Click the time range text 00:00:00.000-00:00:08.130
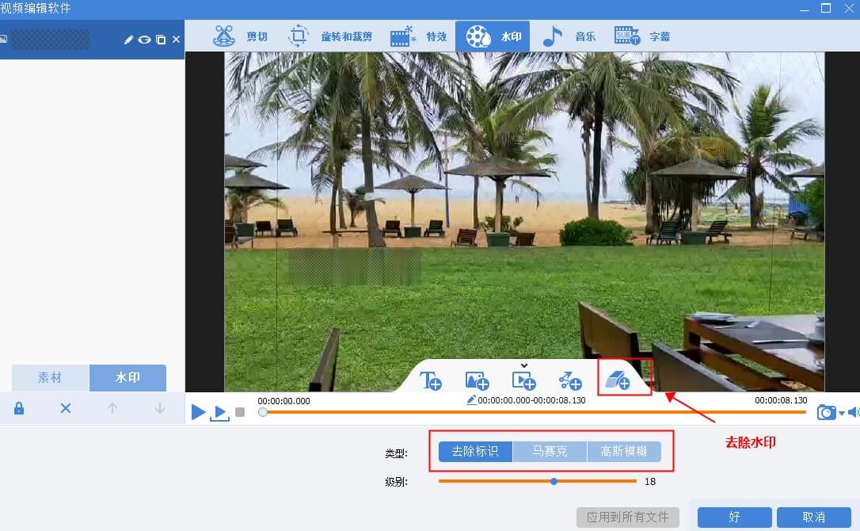The height and width of the screenshot is (531, 860). 531,400
